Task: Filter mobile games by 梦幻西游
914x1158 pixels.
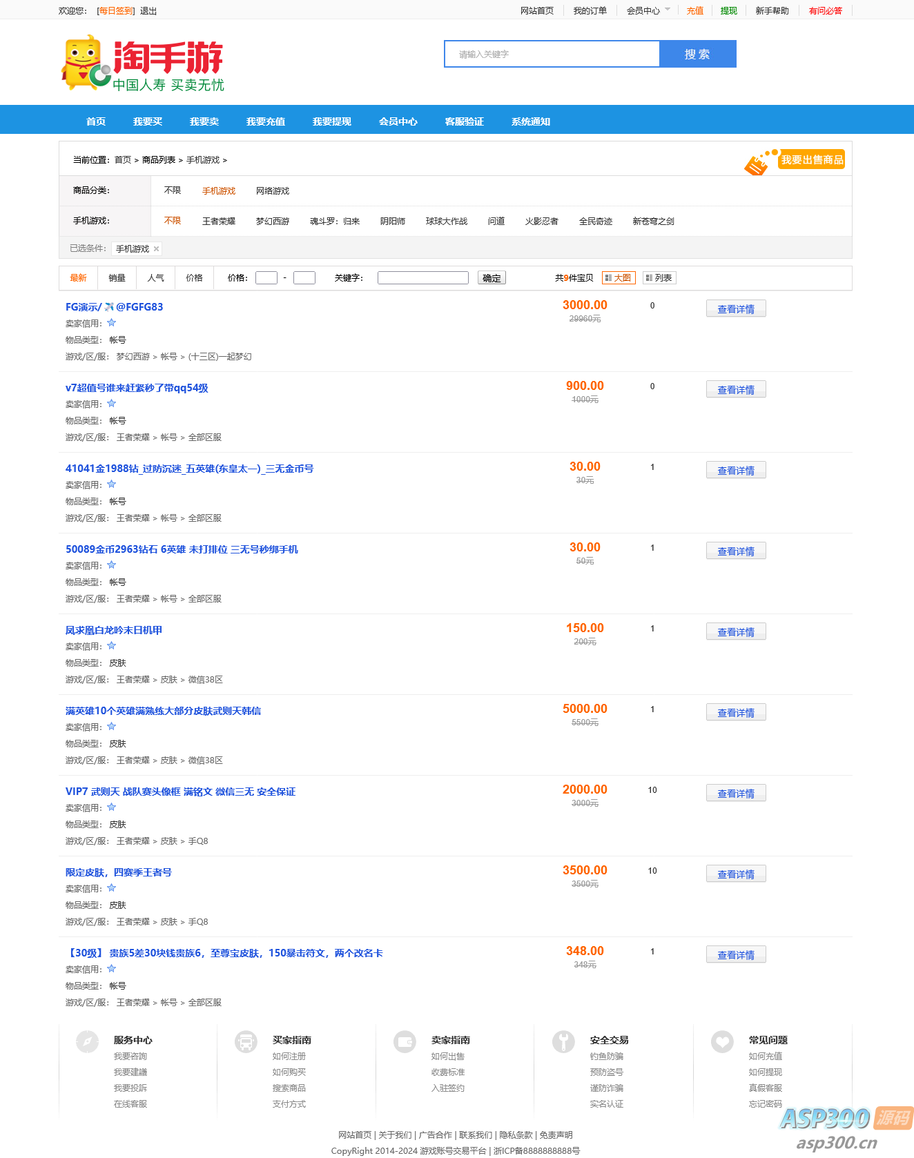Action: tap(273, 222)
